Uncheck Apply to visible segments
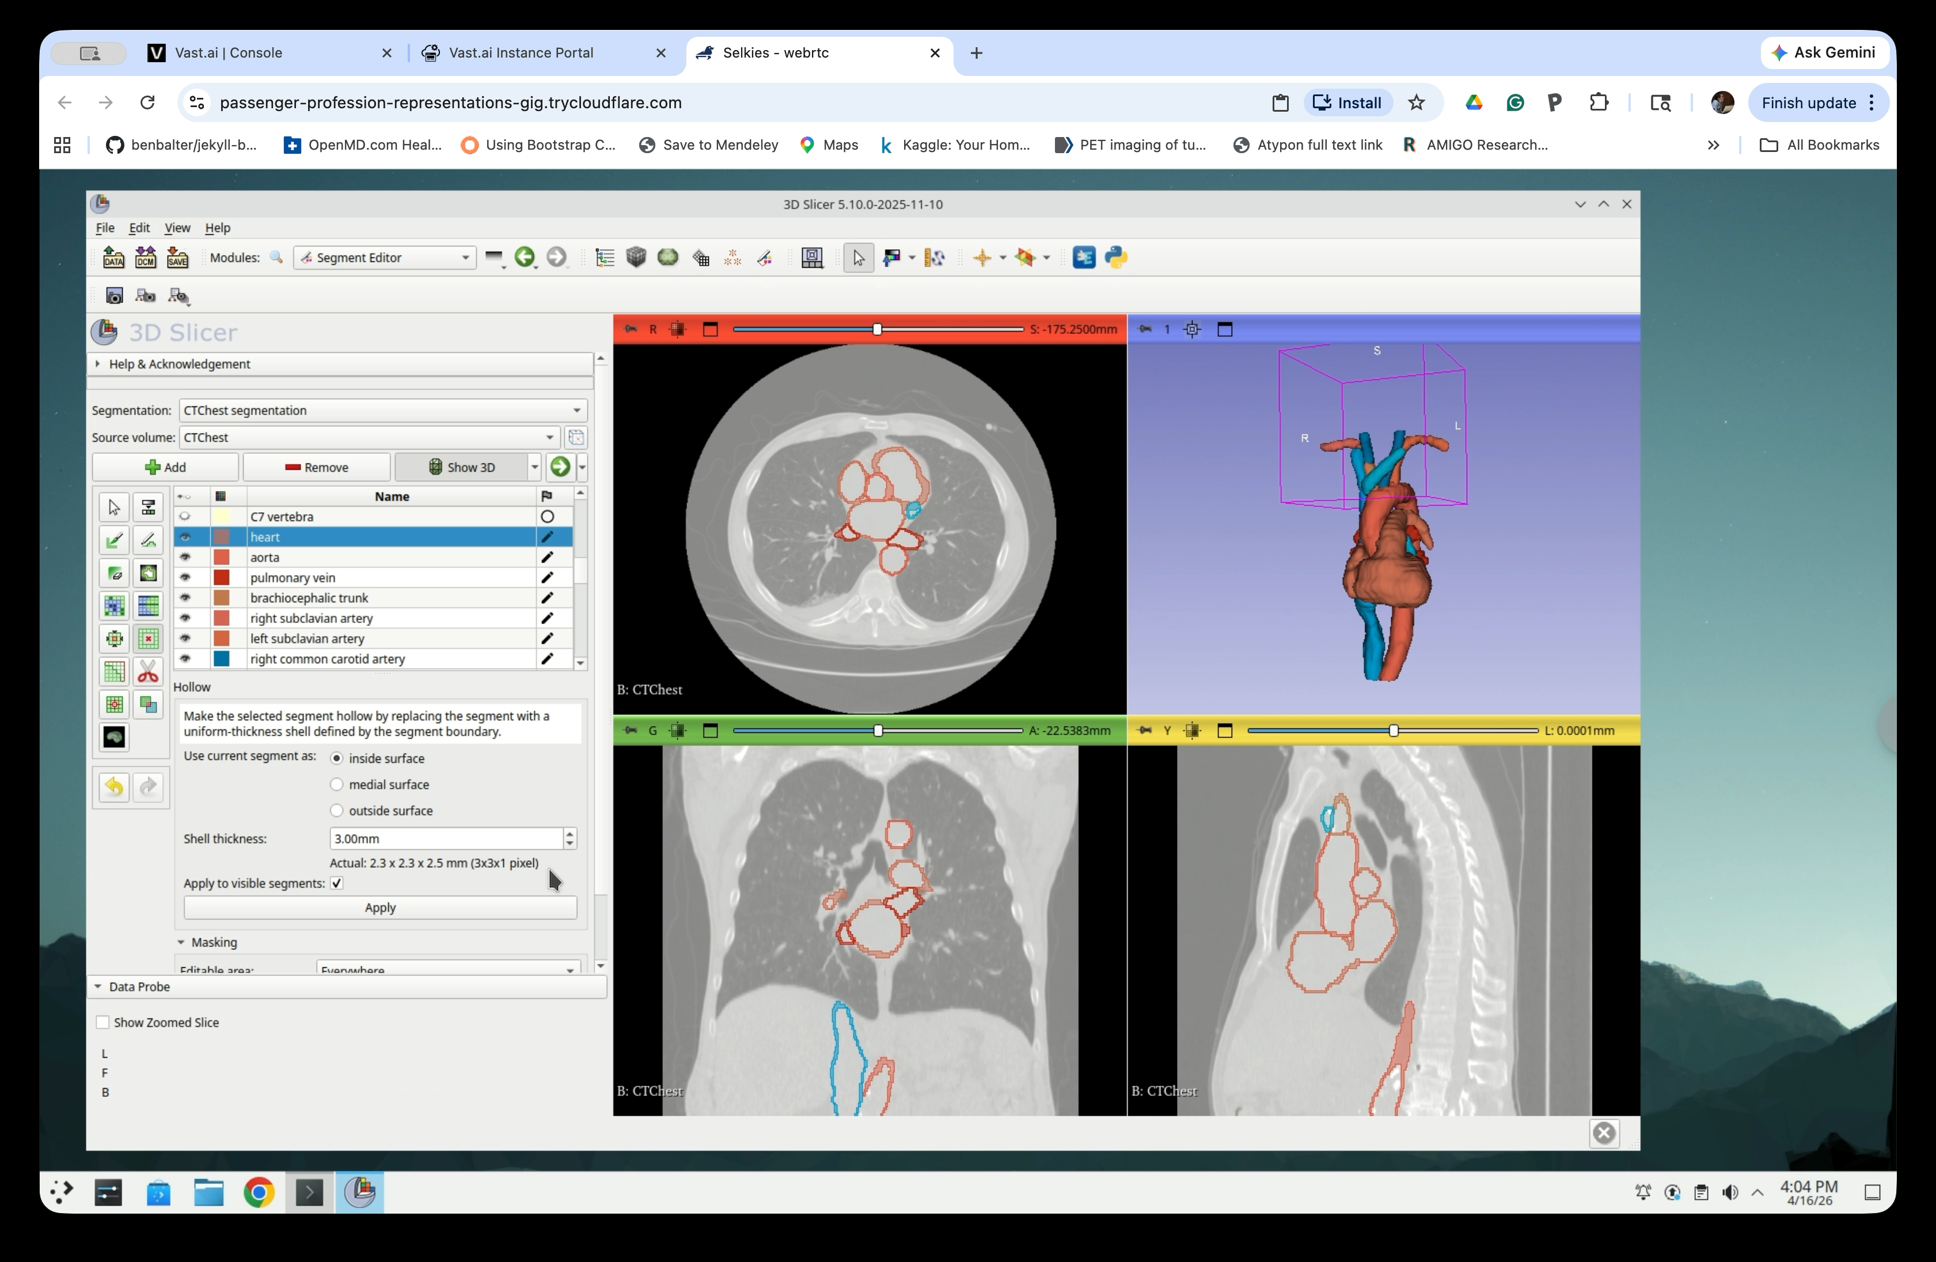This screenshot has width=1936, height=1262. [x=336, y=883]
